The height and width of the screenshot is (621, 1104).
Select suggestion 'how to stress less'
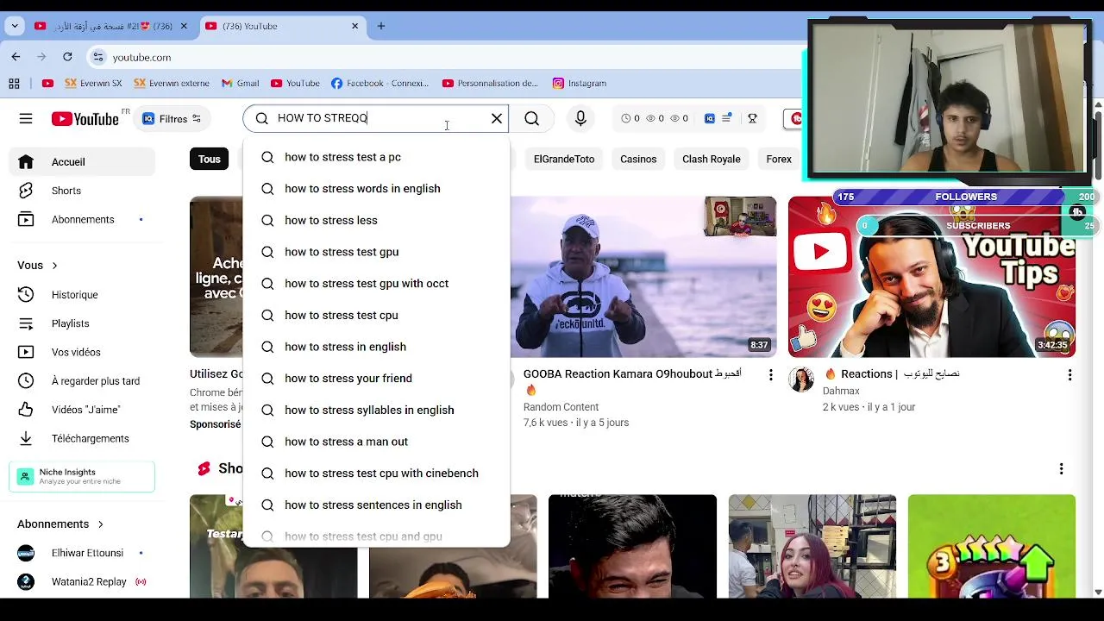tap(377, 220)
